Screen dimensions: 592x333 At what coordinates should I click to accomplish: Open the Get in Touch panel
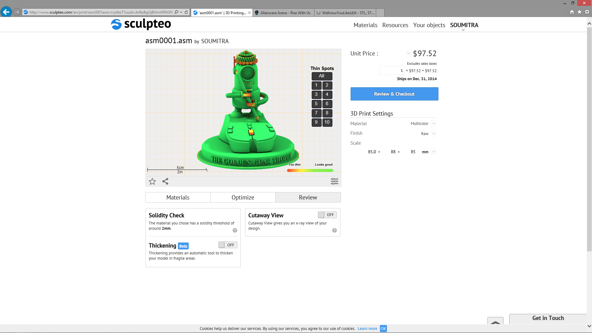(548, 319)
